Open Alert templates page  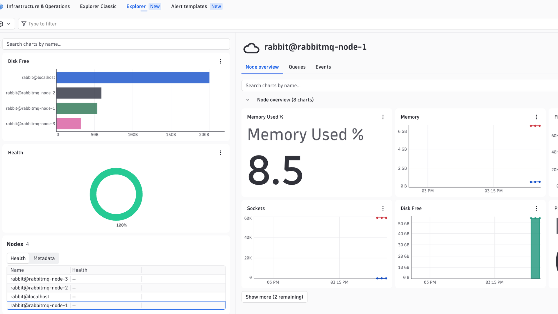tap(189, 6)
